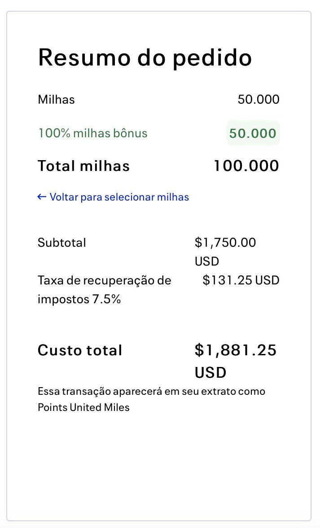Click USD beneath the subtotal amount

coord(207,261)
